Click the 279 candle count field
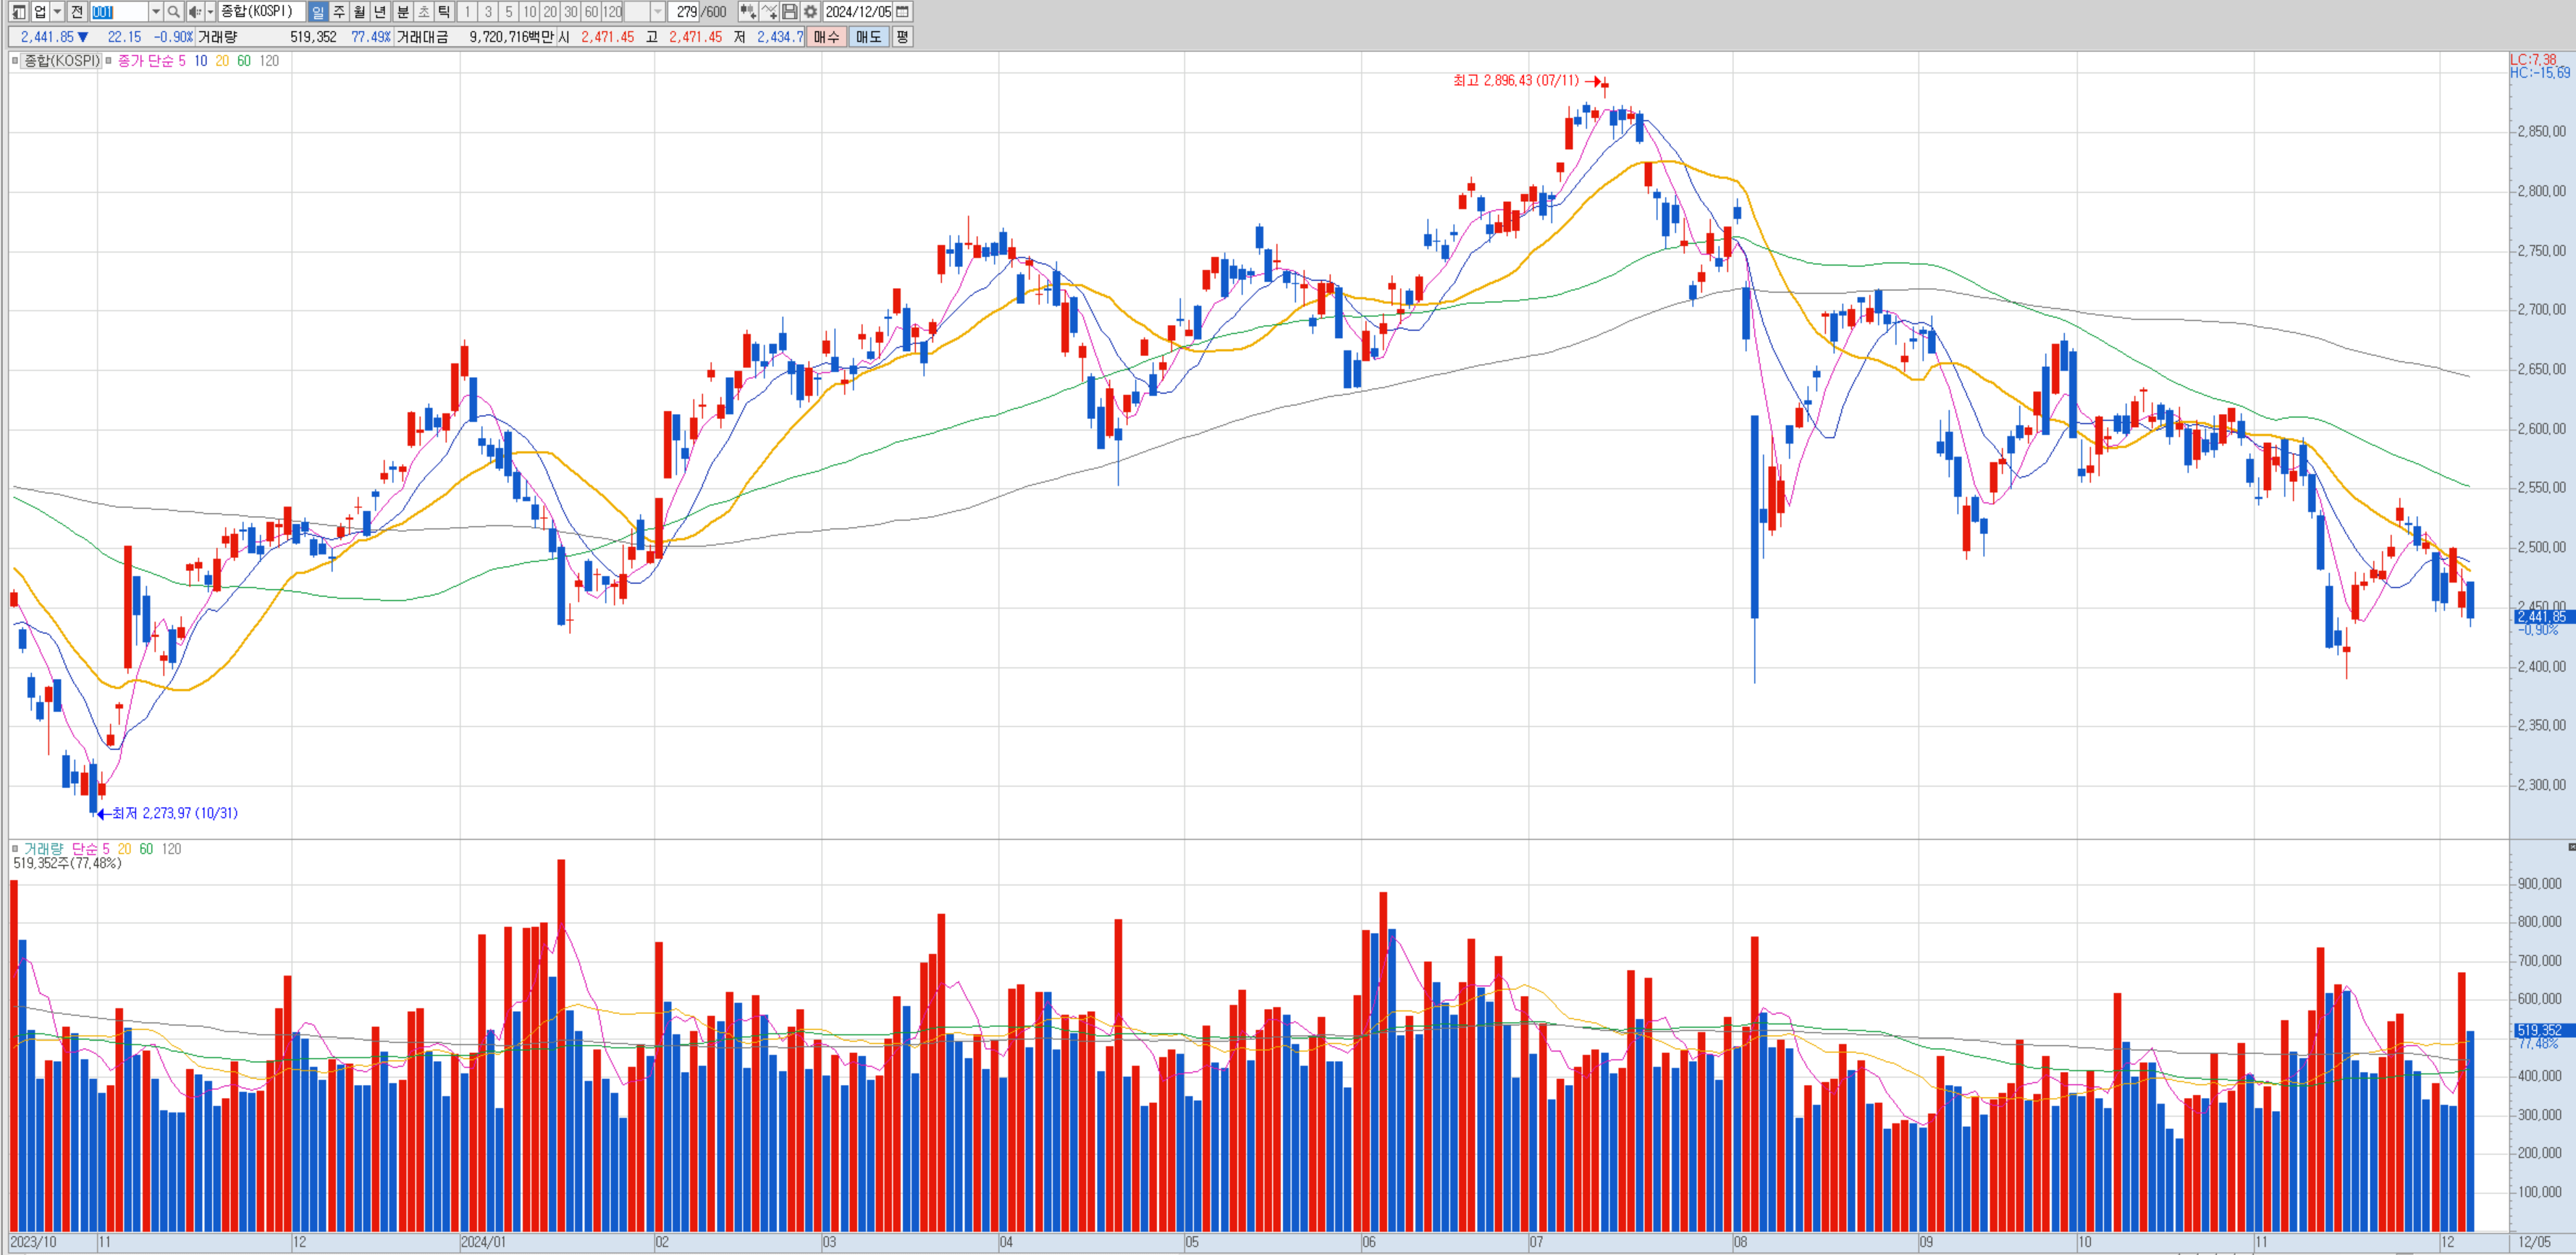This screenshot has width=2576, height=1255. point(686,12)
